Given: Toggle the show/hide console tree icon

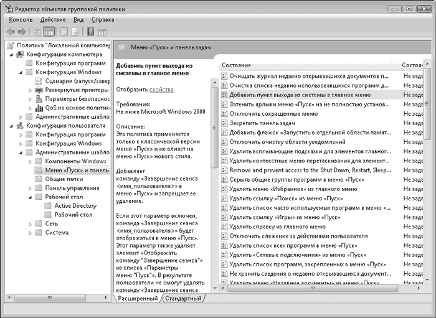Looking at the screenshot, I should 48,32.
